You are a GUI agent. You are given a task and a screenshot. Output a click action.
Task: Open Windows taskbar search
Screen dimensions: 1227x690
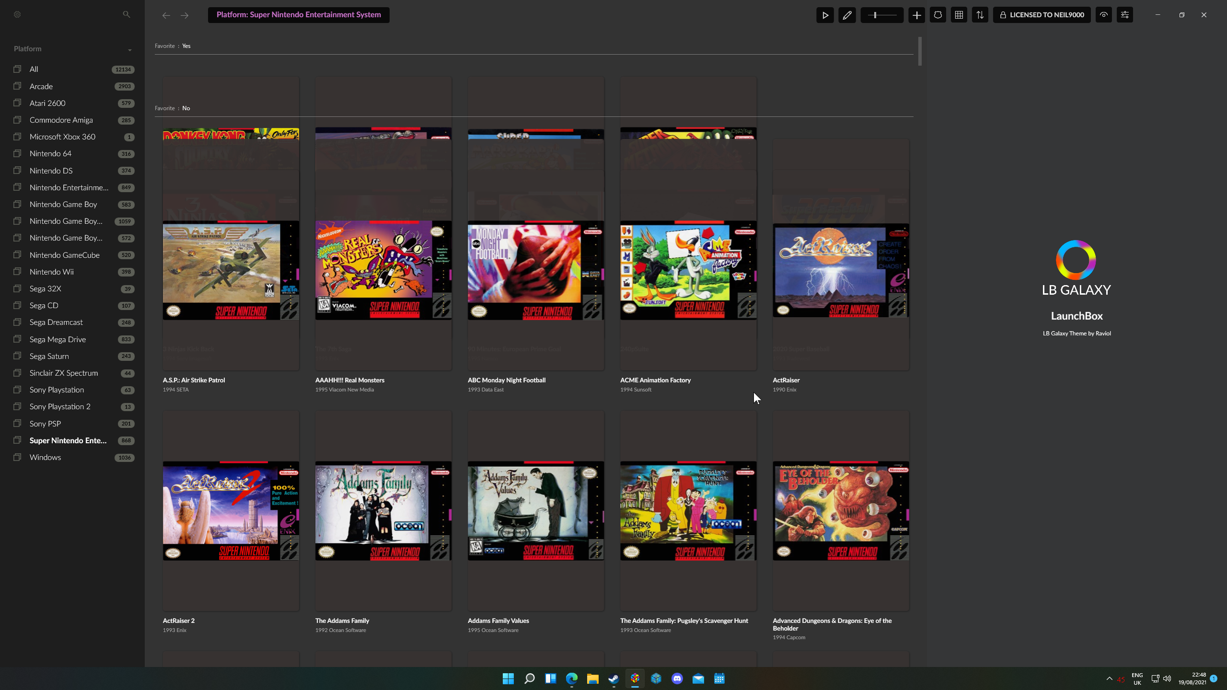[x=529, y=678]
